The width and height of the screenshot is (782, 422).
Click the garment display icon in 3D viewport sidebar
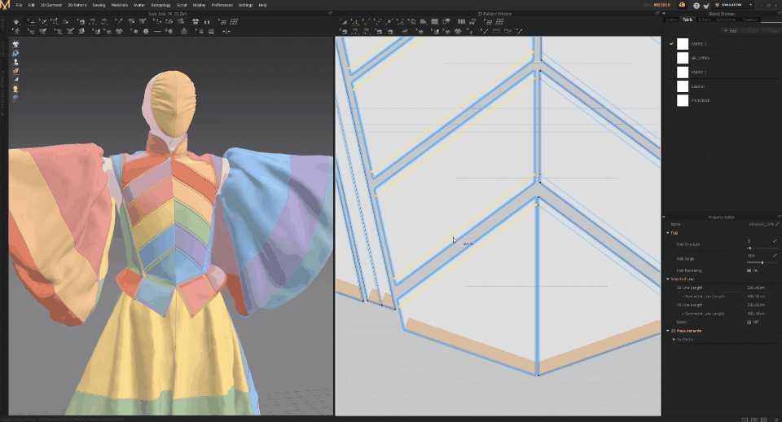click(x=15, y=44)
